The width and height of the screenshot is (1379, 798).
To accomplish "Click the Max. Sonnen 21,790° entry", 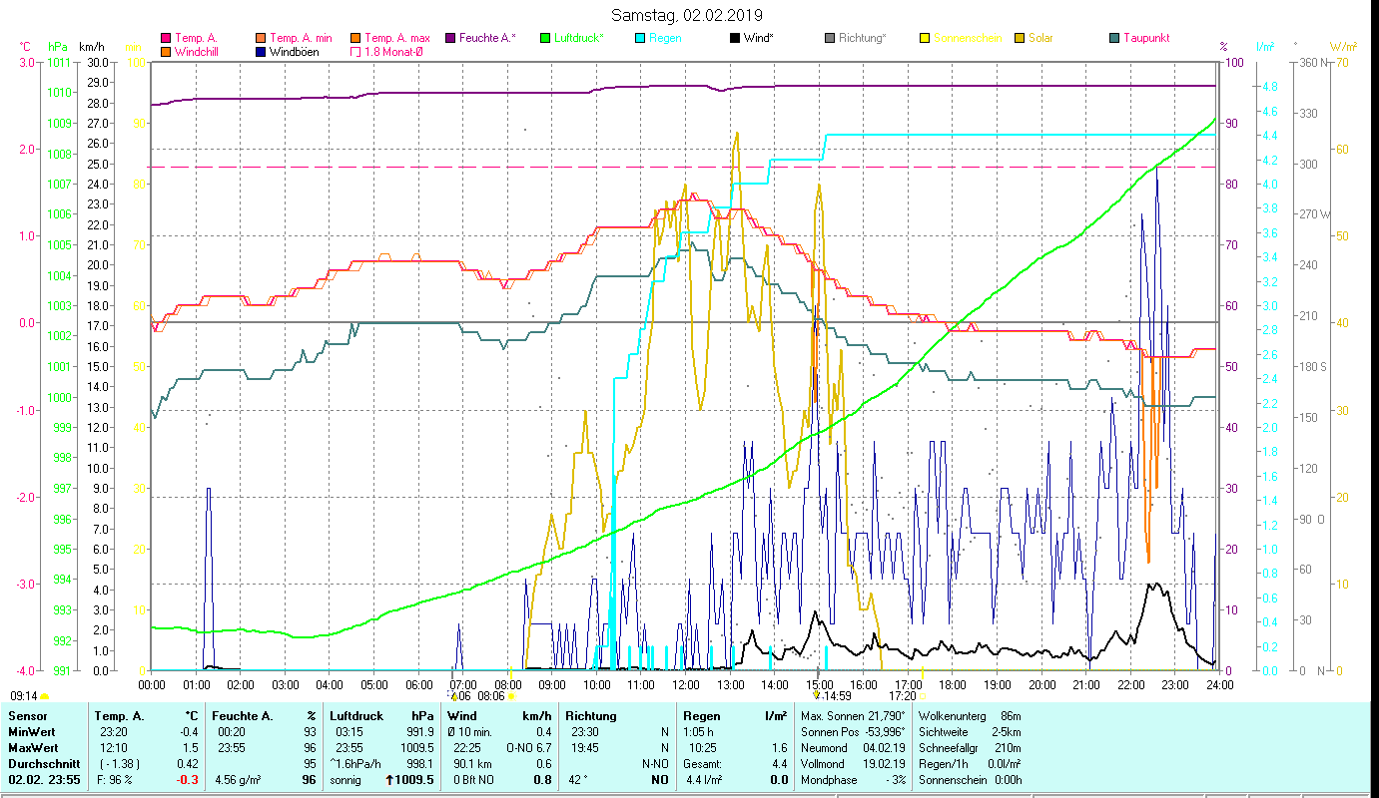I will point(853,716).
